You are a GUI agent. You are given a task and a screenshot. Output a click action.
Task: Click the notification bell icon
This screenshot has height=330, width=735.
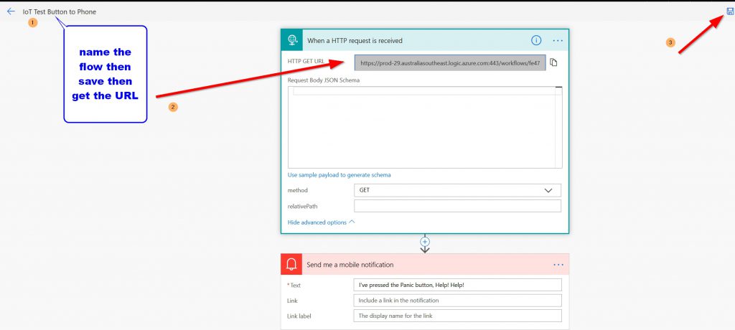pyautogui.click(x=292, y=265)
